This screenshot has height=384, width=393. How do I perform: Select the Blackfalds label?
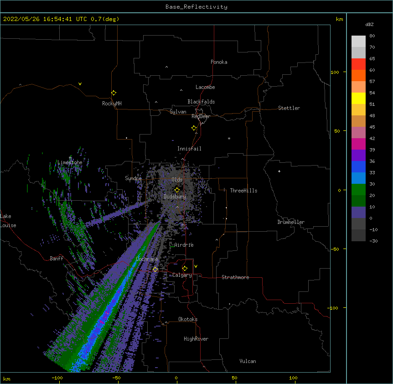[x=201, y=102]
